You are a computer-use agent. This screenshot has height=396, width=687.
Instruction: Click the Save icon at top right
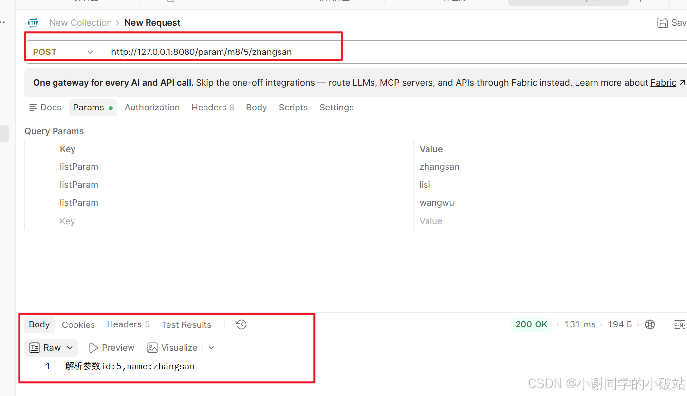[662, 23]
